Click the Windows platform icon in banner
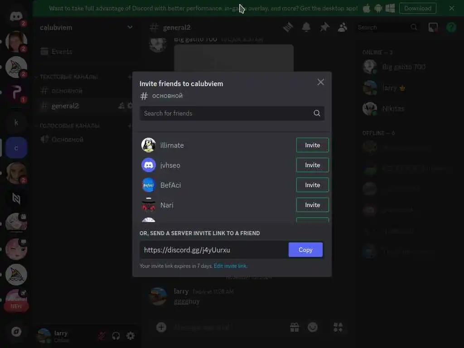The image size is (464, 348). pos(390,8)
